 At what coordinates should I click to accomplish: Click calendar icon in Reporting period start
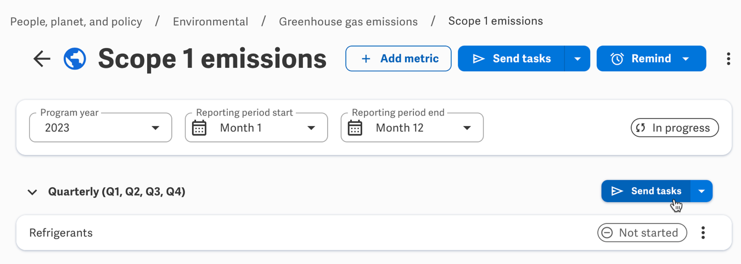[x=199, y=128]
